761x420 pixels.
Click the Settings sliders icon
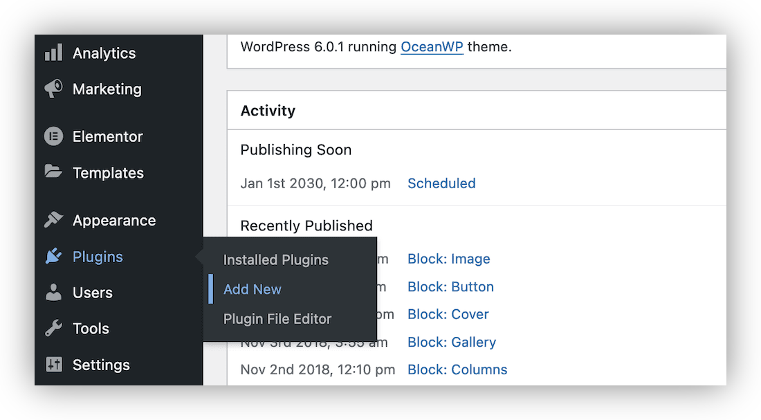point(53,365)
